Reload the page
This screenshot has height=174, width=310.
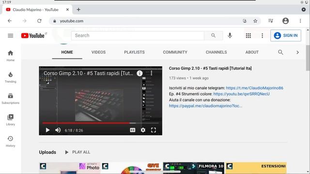click(x=39, y=21)
